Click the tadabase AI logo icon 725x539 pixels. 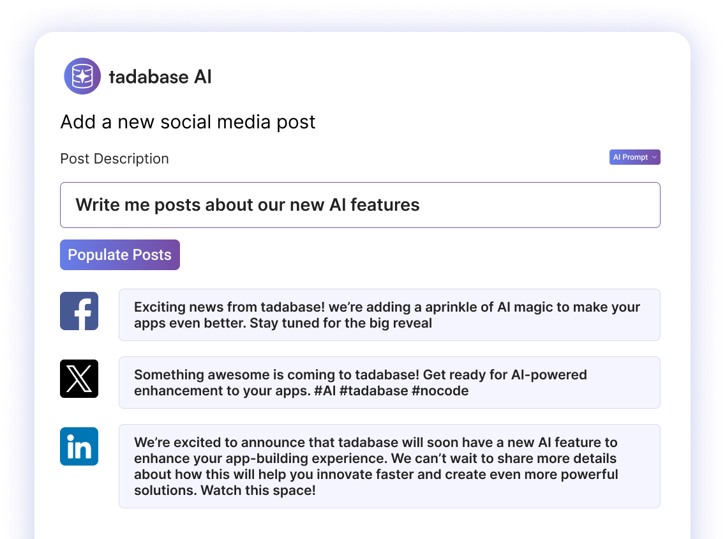tap(82, 77)
